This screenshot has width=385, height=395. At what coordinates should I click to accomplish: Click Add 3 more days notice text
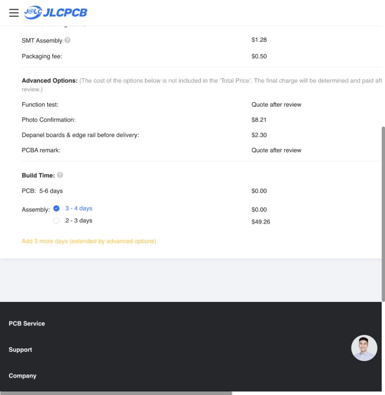point(89,241)
